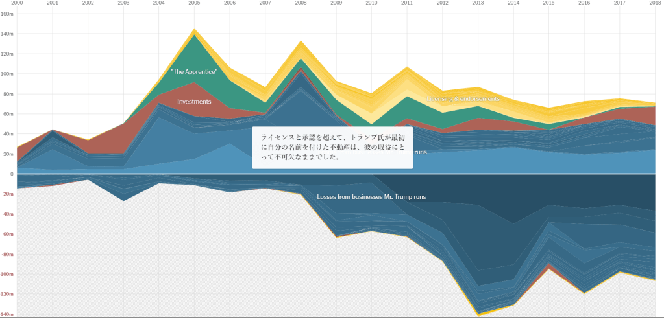Image resolution: width=664 pixels, height=320 pixels.
Task: Select the 2000 year label
Action: [x=17, y=3]
